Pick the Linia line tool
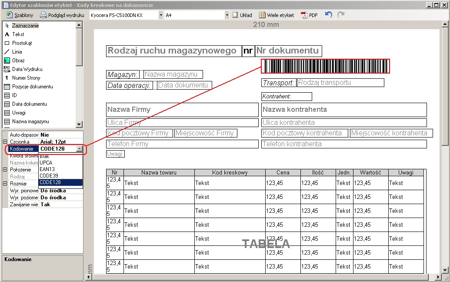The height and width of the screenshot is (282, 450). (17, 52)
